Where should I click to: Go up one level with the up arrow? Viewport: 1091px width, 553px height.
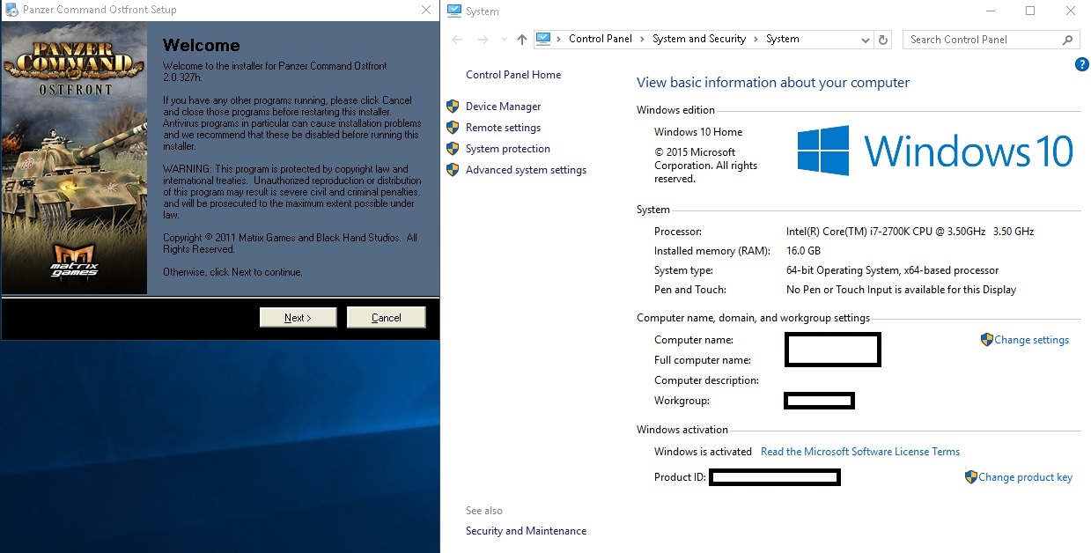click(522, 40)
